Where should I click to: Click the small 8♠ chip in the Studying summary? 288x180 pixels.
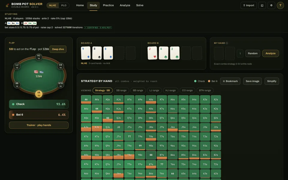13,23
